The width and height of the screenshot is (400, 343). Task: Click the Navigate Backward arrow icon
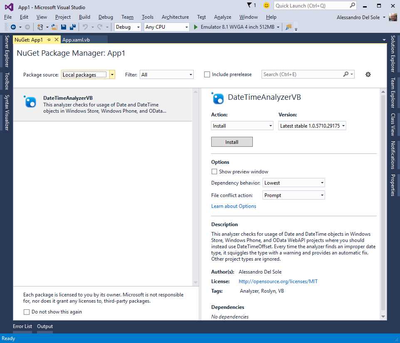[x=13, y=27]
